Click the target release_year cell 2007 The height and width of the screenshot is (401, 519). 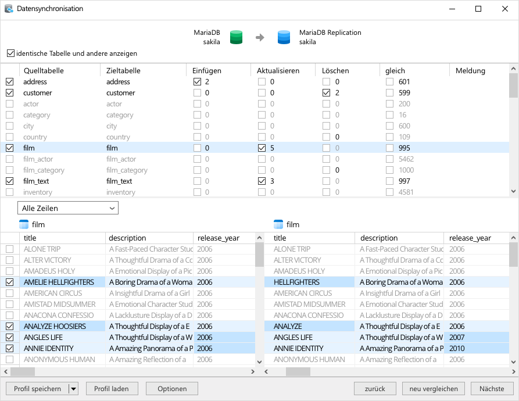477,338
